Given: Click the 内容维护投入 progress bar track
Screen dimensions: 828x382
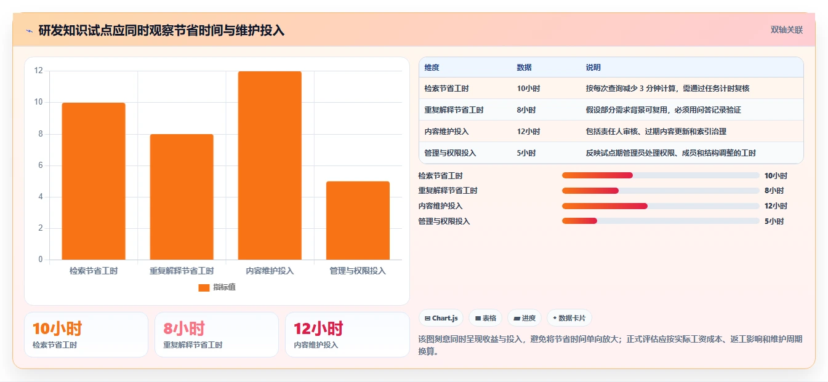Looking at the screenshot, I should [x=661, y=206].
